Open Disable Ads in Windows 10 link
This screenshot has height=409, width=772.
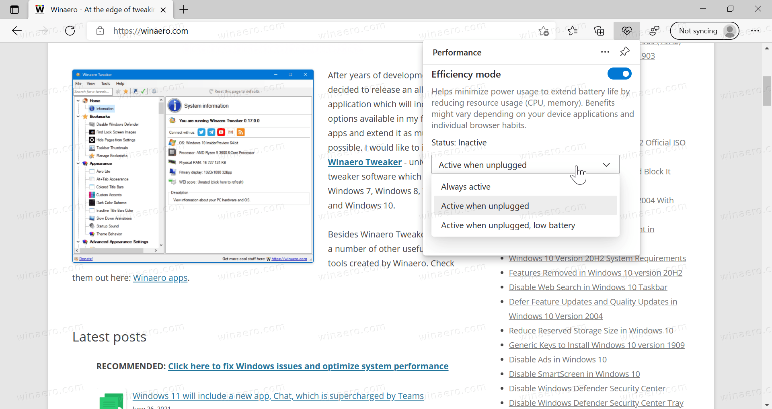click(558, 360)
